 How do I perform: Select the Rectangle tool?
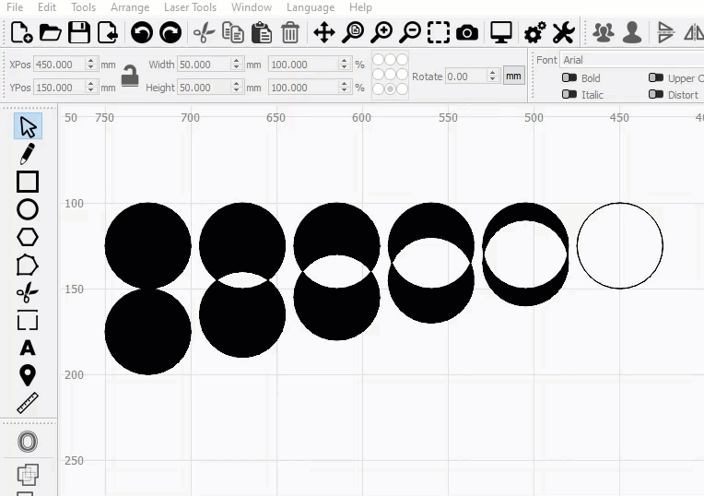tap(28, 182)
